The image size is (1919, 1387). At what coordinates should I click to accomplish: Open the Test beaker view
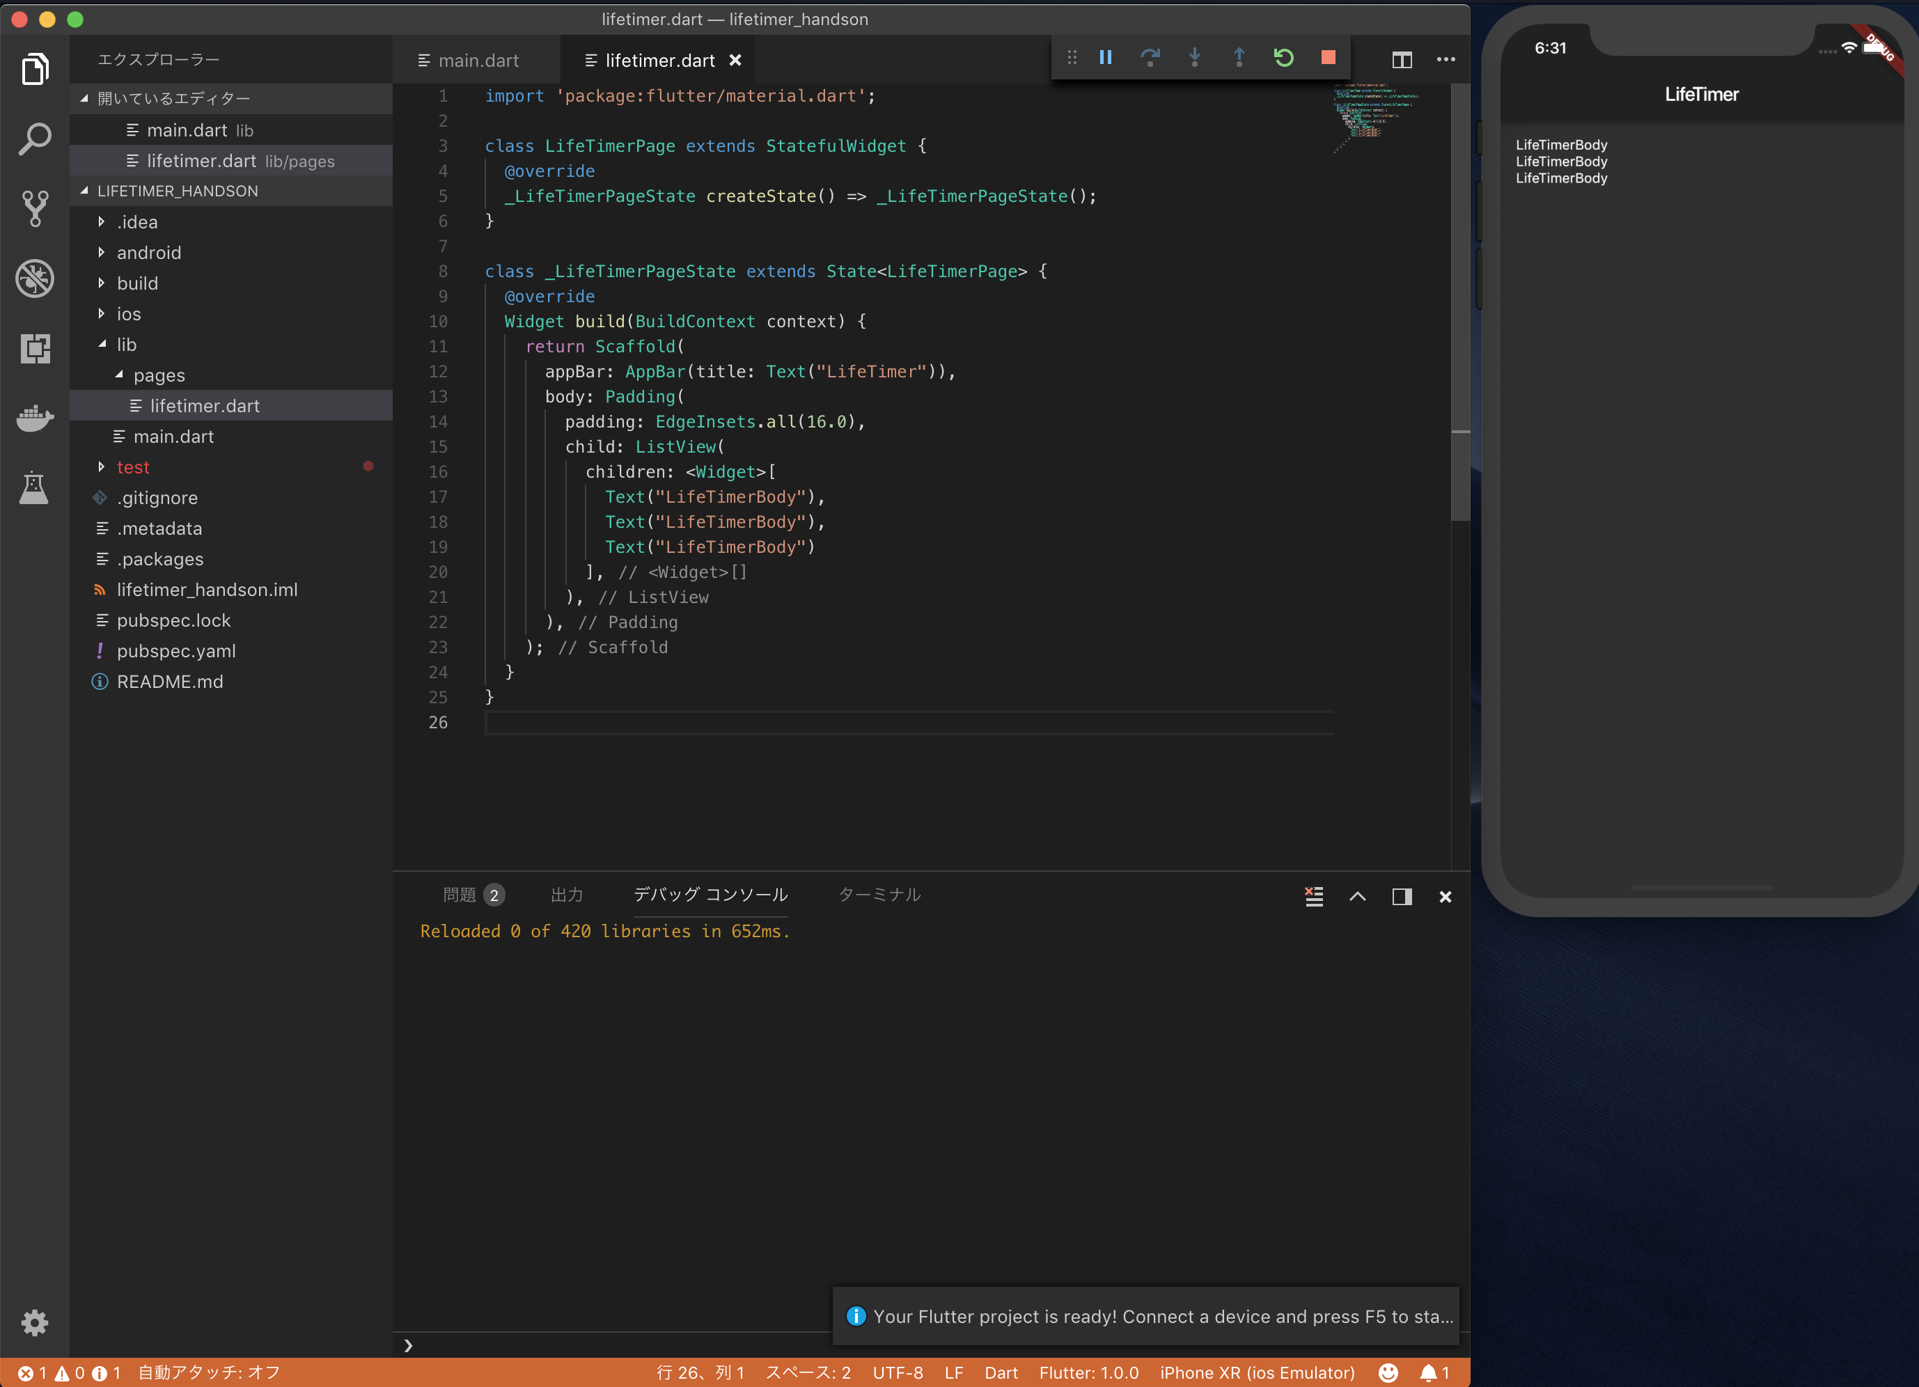35,487
